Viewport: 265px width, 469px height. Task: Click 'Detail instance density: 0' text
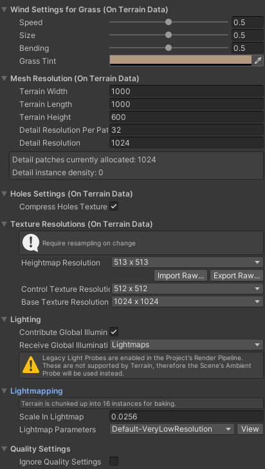coord(58,173)
